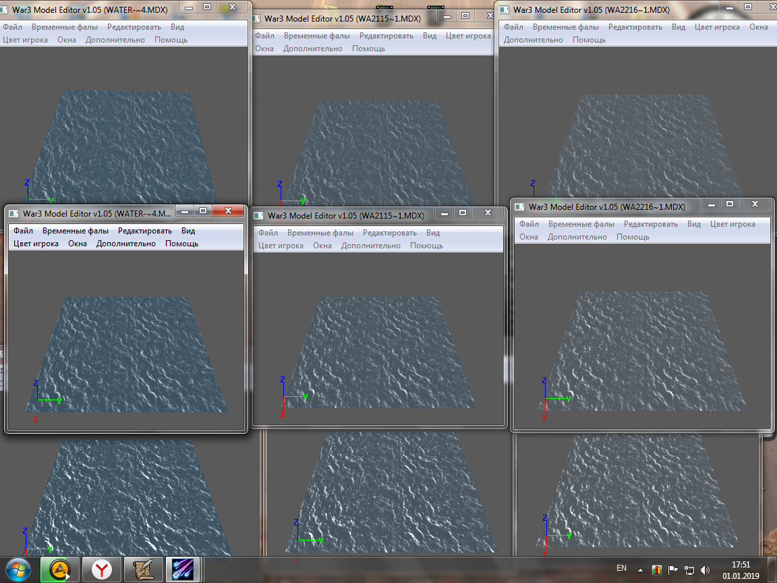Open title icon of background WA2216~1.MDX window
Viewport: 777px width, 583px height.
(x=504, y=10)
